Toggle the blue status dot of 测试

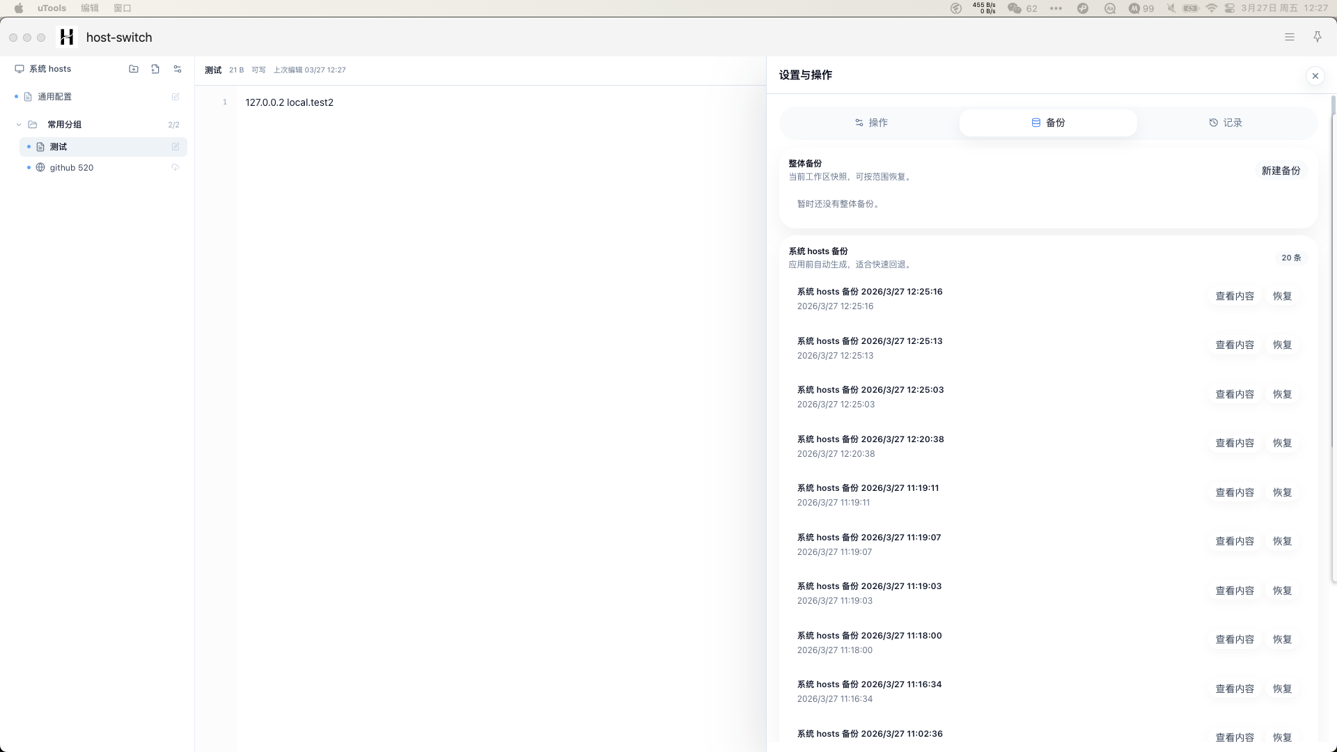click(x=29, y=147)
